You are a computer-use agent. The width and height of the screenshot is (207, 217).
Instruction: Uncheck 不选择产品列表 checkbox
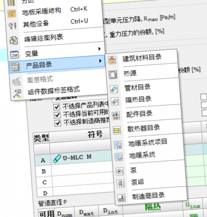(x=57, y=107)
